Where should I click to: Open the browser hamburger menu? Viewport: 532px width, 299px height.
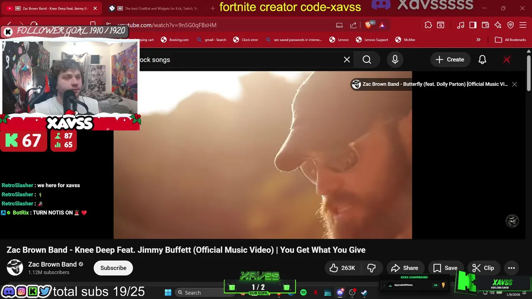pos(522,25)
